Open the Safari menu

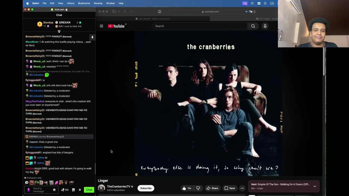pos(35,3)
